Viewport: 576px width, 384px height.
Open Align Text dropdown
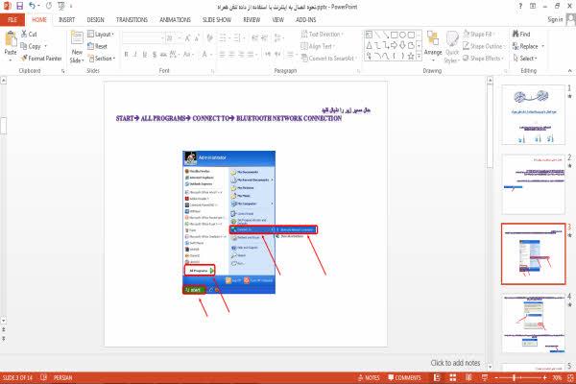318,46
